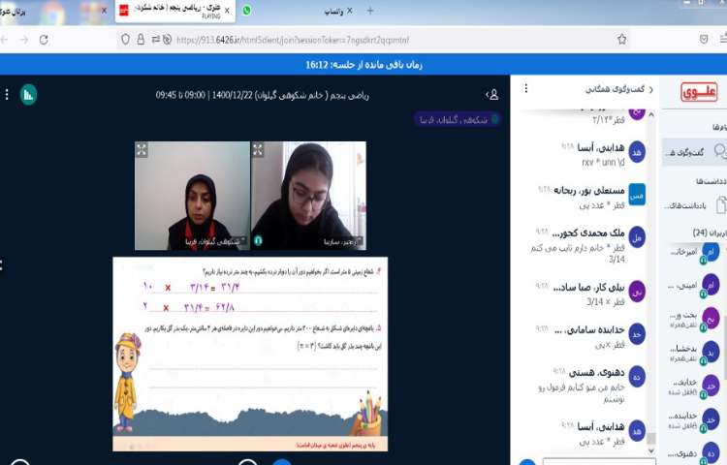Click the padlock site security icon

(x=141, y=40)
